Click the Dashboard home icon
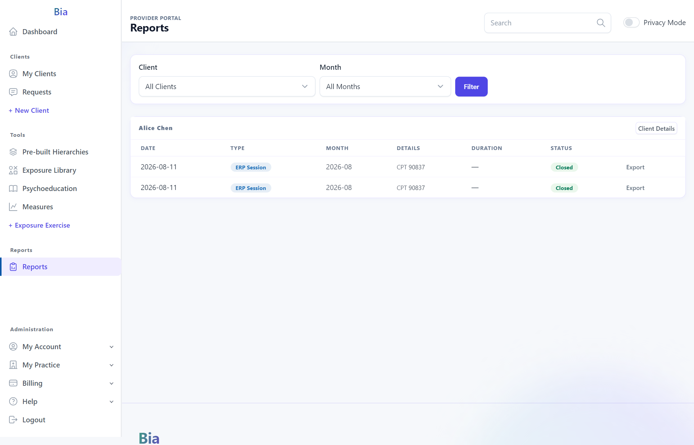Image resolution: width=694 pixels, height=445 pixels. click(13, 31)
